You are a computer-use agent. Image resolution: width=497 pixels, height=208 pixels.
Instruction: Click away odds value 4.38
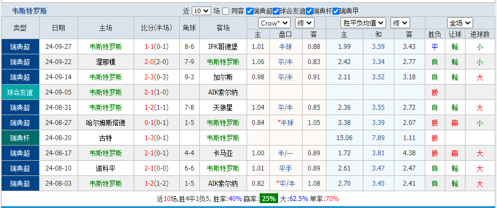[409, 153]
